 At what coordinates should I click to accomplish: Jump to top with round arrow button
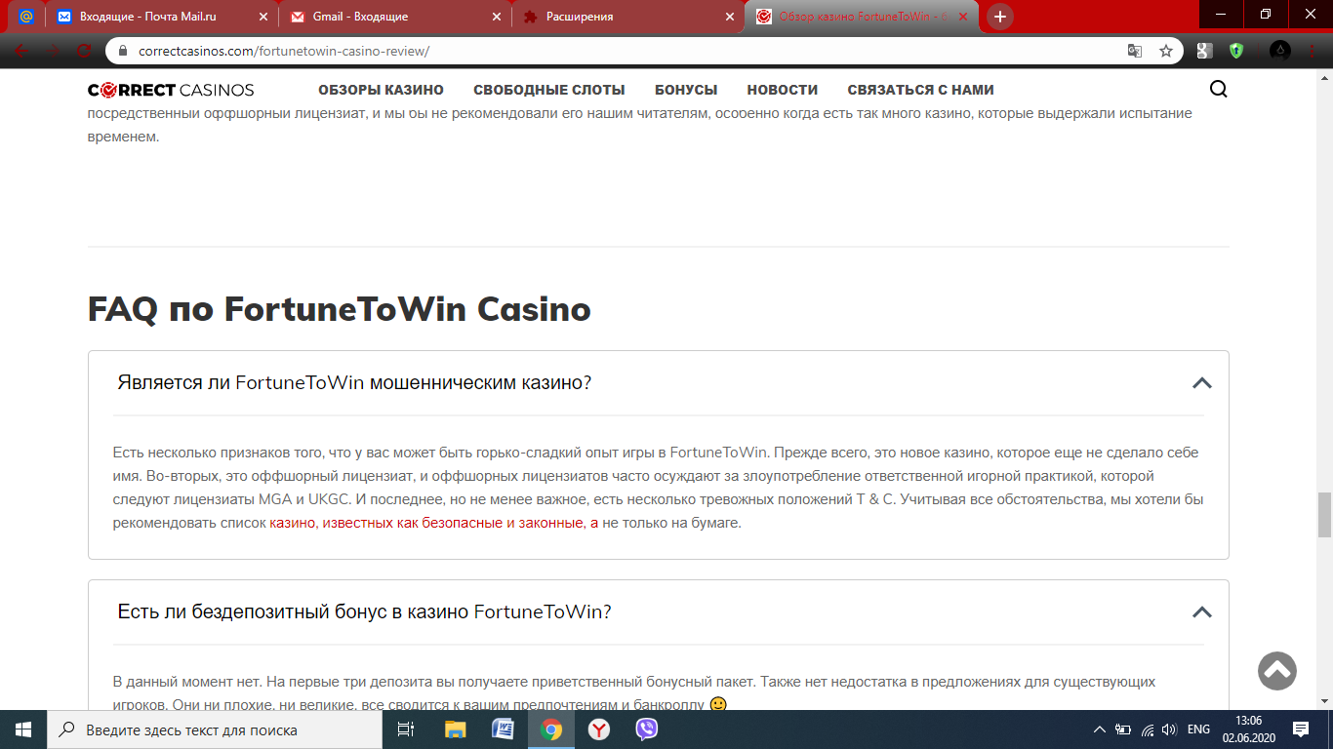[1277, 670]
